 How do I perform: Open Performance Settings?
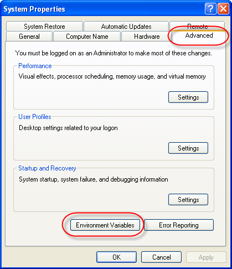point(188,97)
